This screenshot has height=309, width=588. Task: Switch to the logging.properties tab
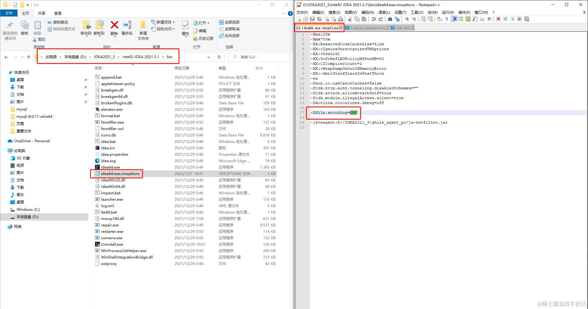click(366, 28)
